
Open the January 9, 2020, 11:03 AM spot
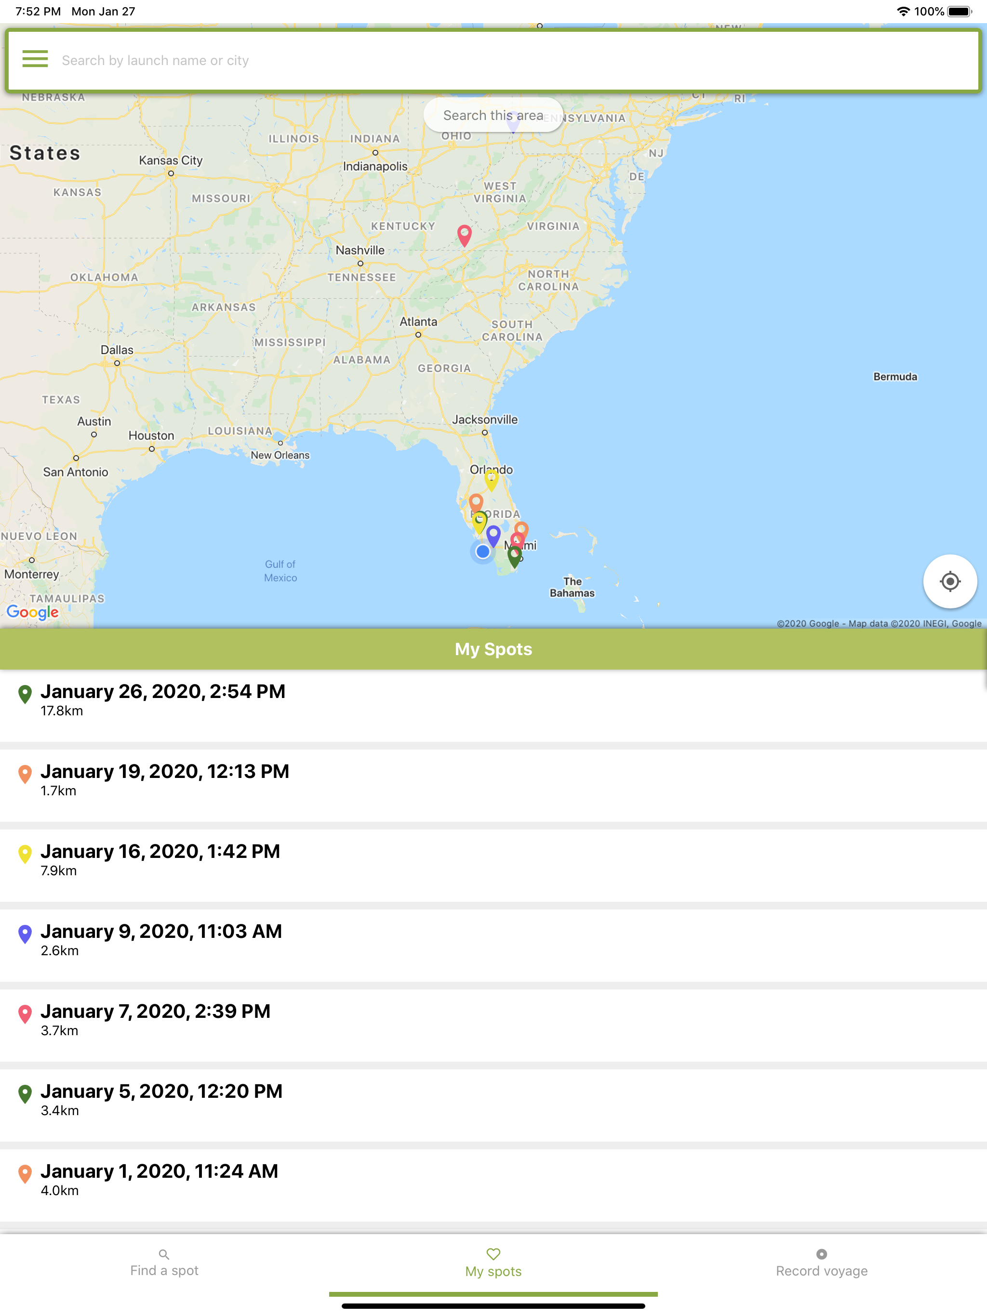tap(493, 946)
